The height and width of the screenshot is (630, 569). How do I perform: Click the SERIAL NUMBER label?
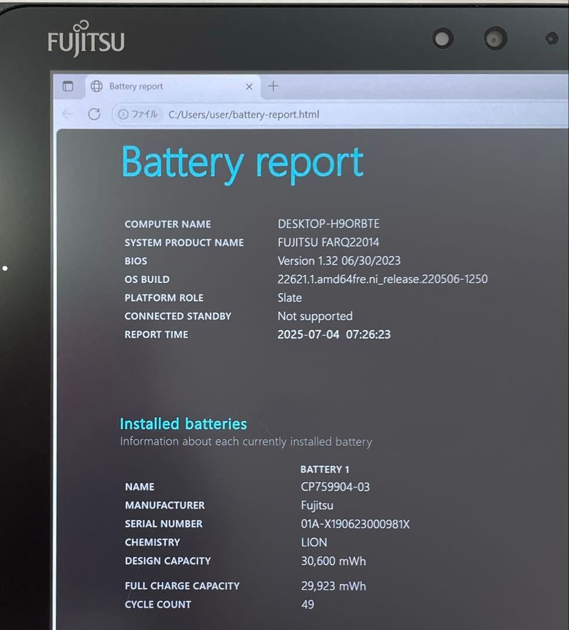[x=163, y=524]
